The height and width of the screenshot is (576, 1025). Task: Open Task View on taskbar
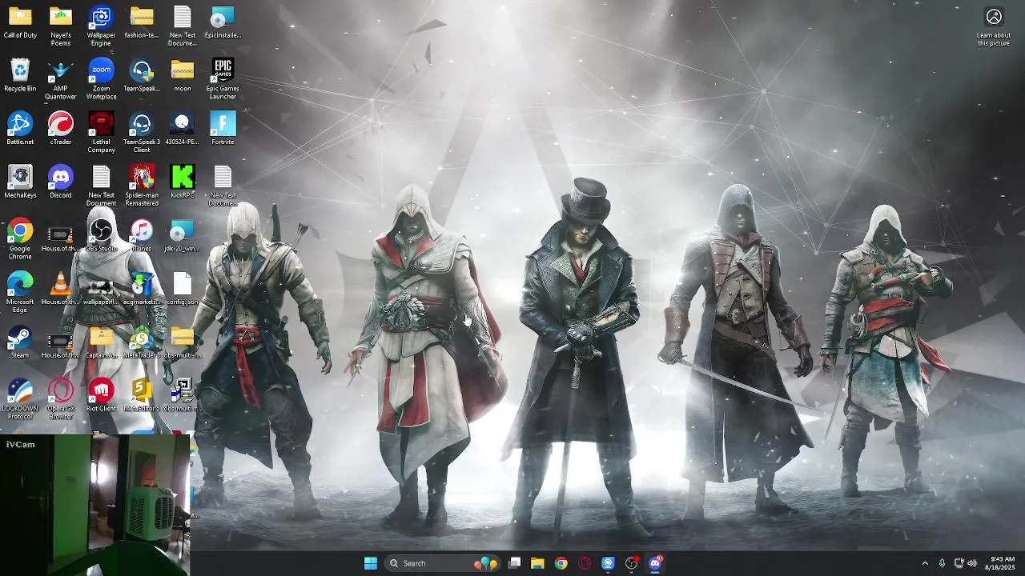click(x=515, y=563)
